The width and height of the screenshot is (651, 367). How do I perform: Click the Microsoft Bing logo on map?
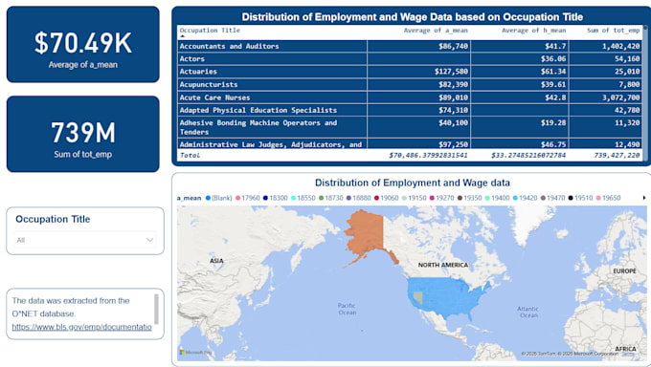195,352
